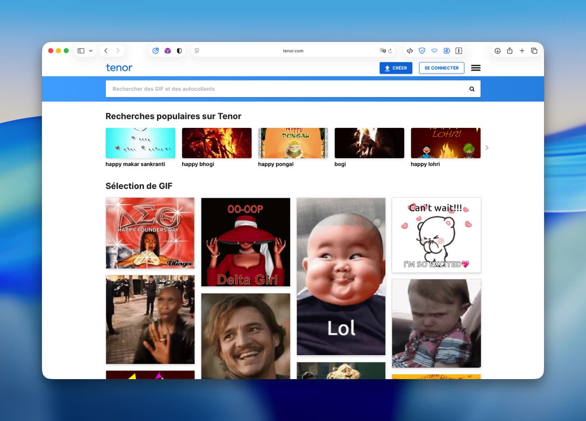Click the CRÉER upload button

pos(396,68)
